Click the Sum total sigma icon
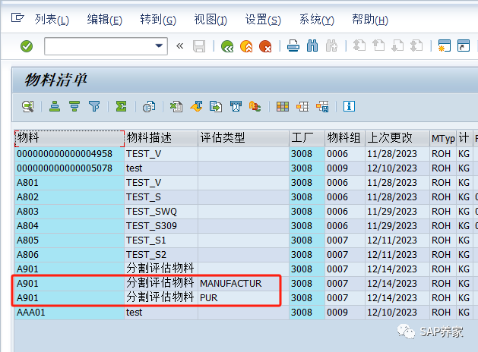The width and height of the screenshot is (478, 352). click(x=121, y=106)
